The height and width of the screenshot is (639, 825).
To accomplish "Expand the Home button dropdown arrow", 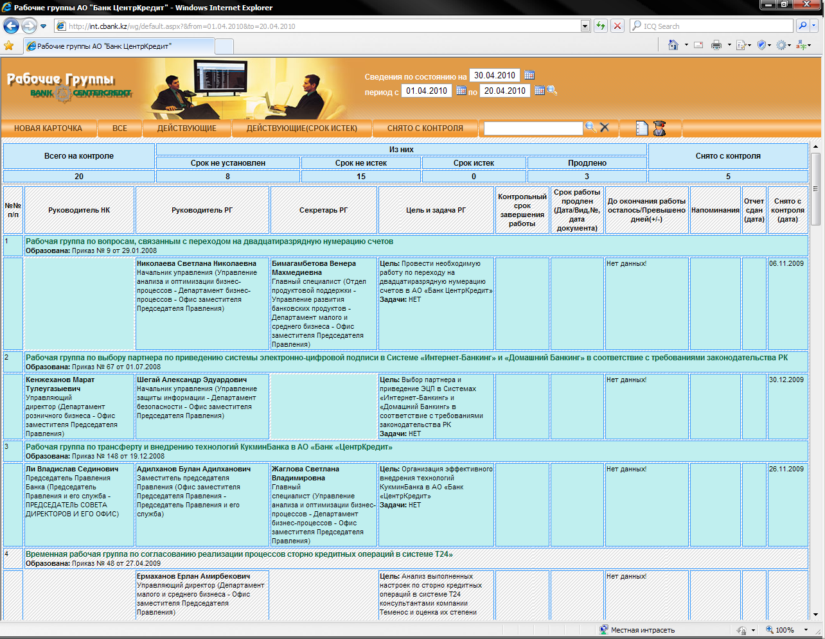I will pyautogui.click(x=686, y=45).
